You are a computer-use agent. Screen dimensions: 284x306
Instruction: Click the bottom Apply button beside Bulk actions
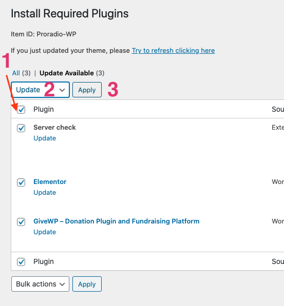click(87, 284)
